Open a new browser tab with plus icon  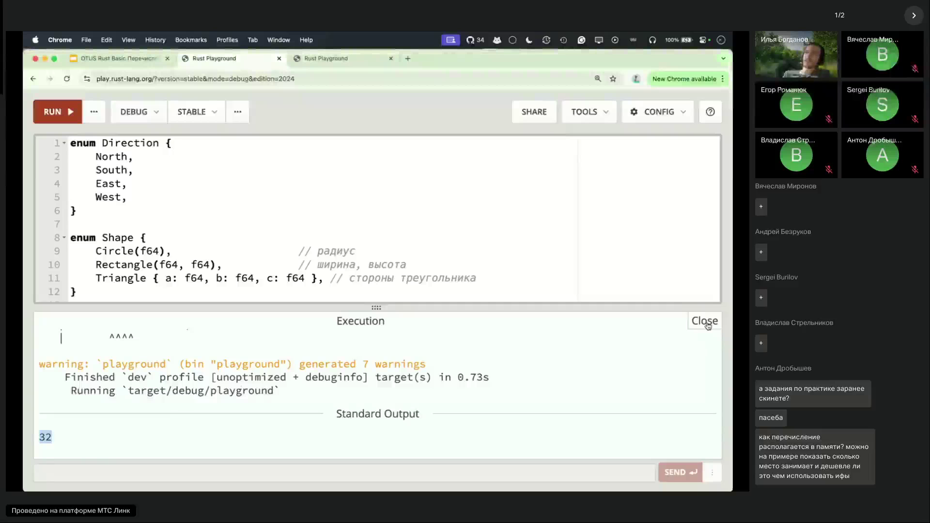(x=408, y=59)
